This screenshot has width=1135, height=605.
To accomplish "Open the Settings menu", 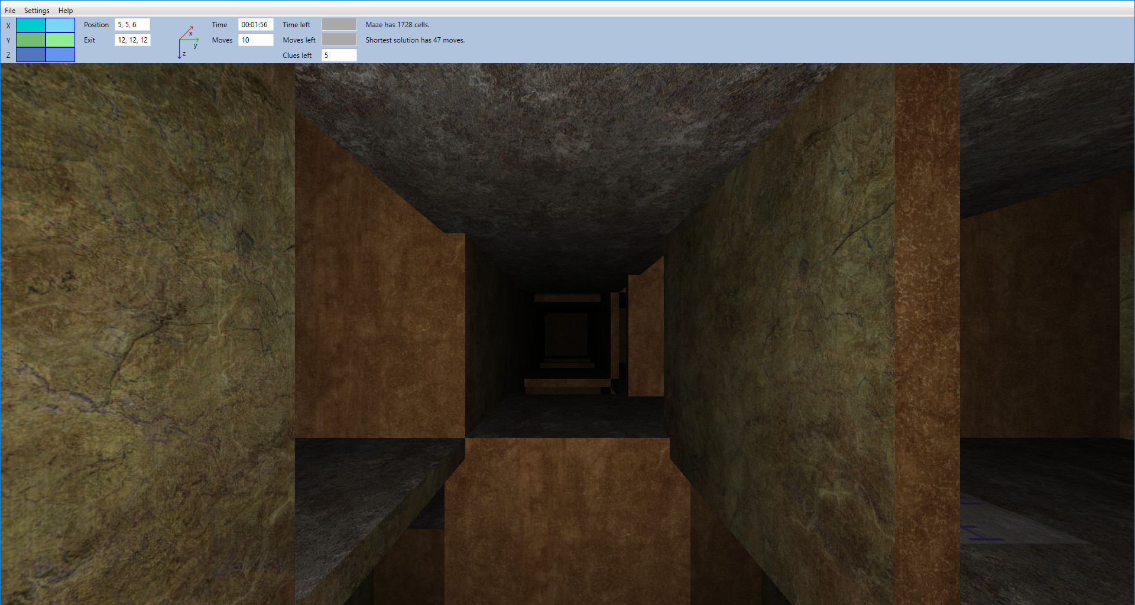I will [36, 10].
